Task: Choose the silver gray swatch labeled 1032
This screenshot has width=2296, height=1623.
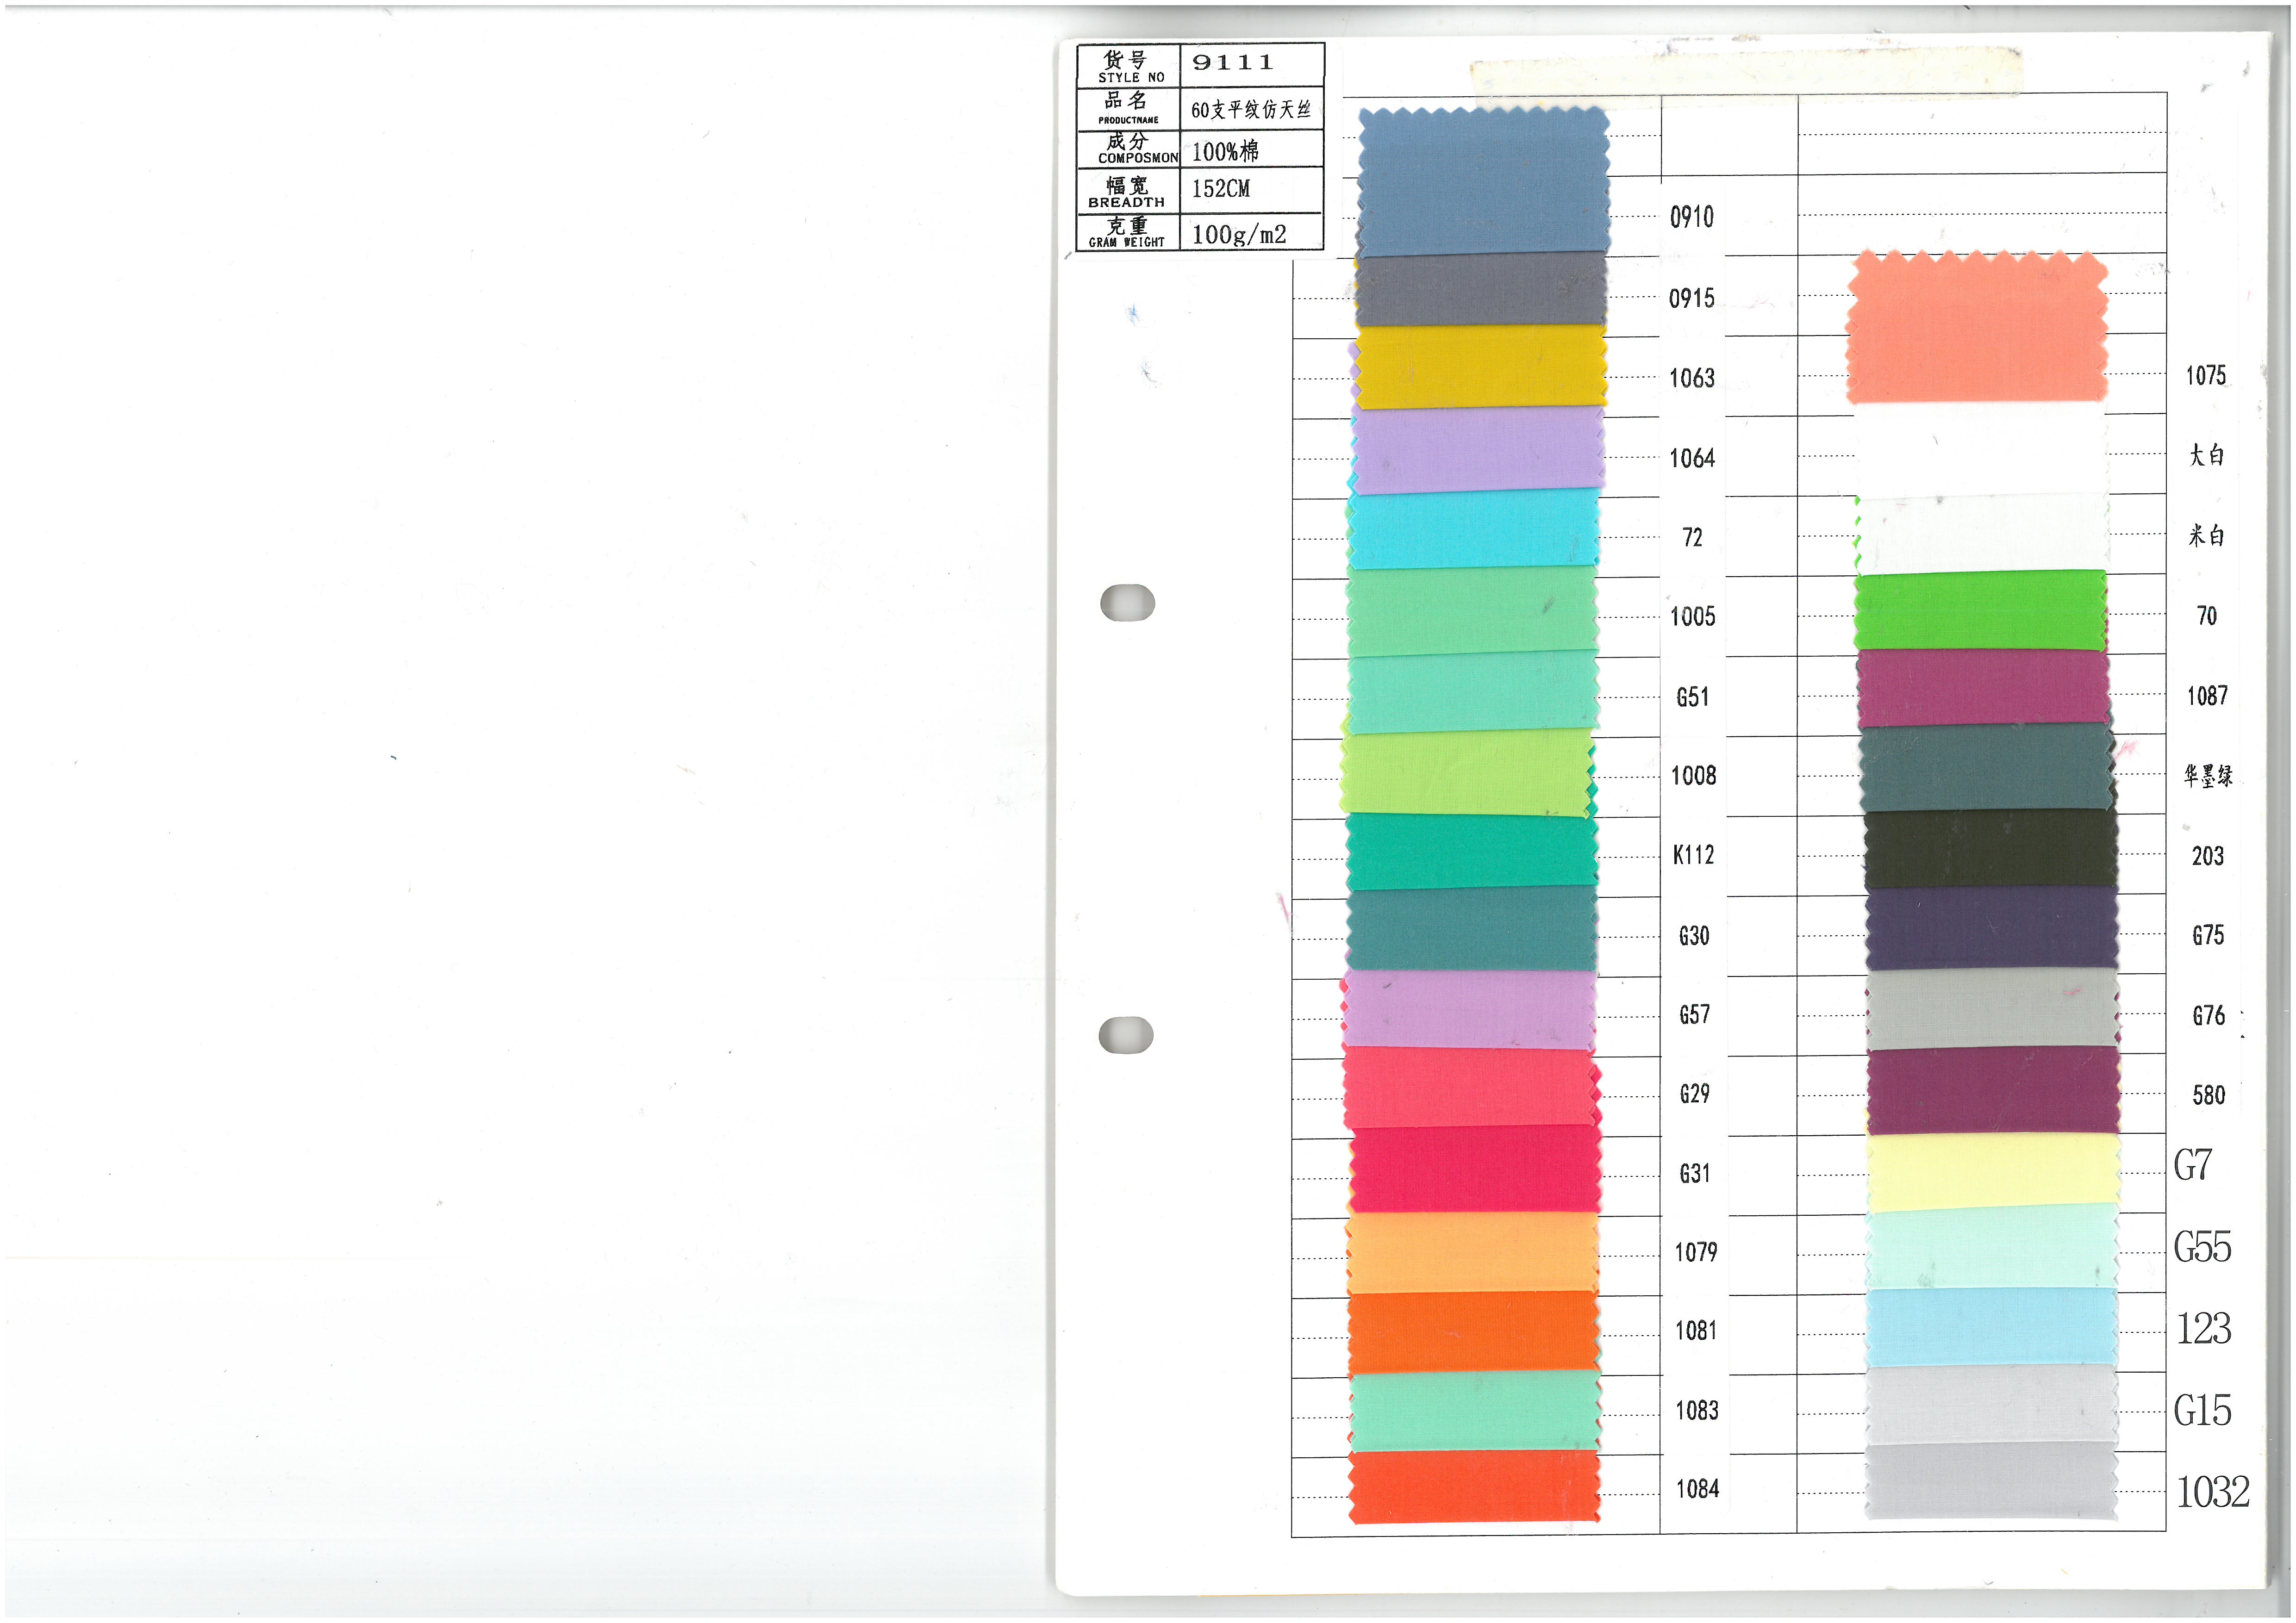Action: (x=1991, y=1482)
